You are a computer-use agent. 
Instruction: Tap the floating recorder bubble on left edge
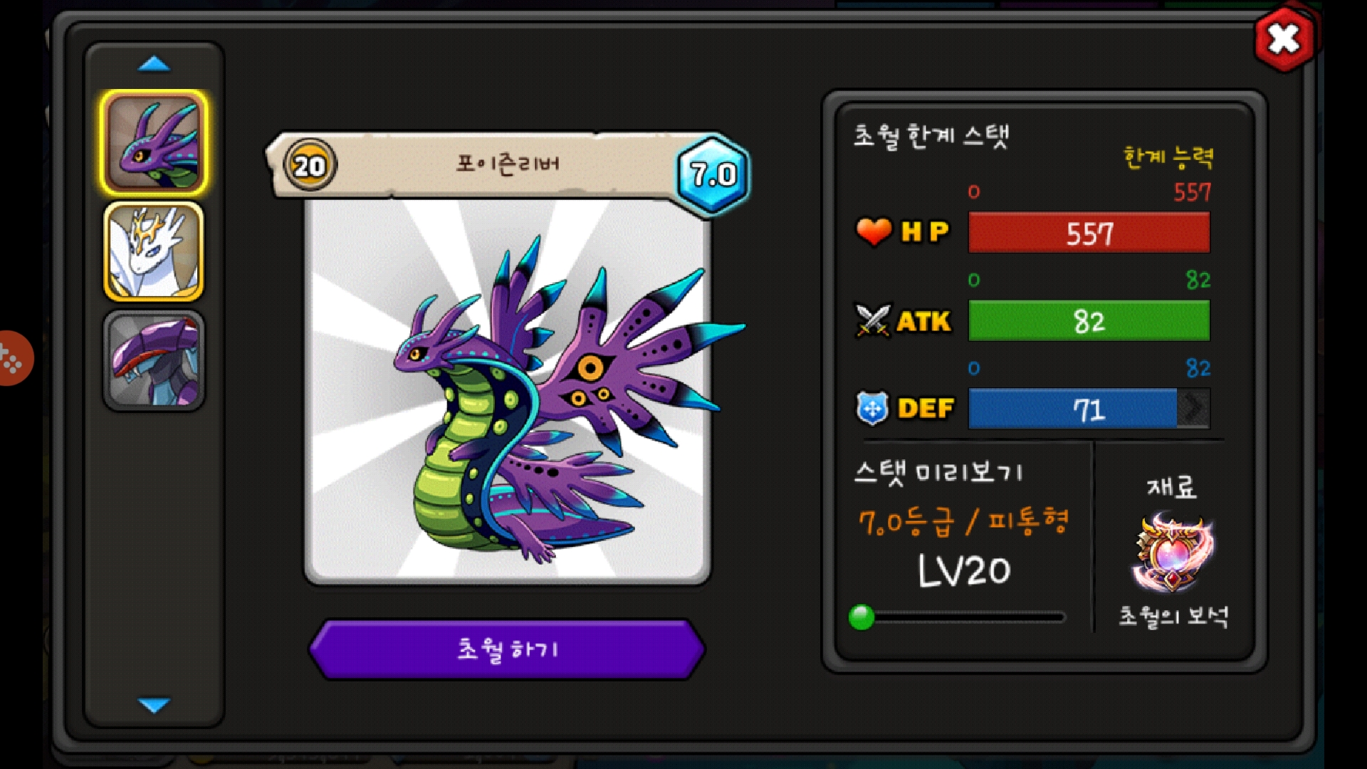point(14,358)
